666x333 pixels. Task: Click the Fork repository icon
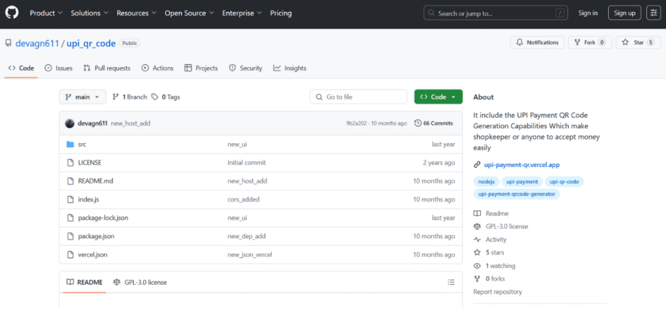(578, 42)
